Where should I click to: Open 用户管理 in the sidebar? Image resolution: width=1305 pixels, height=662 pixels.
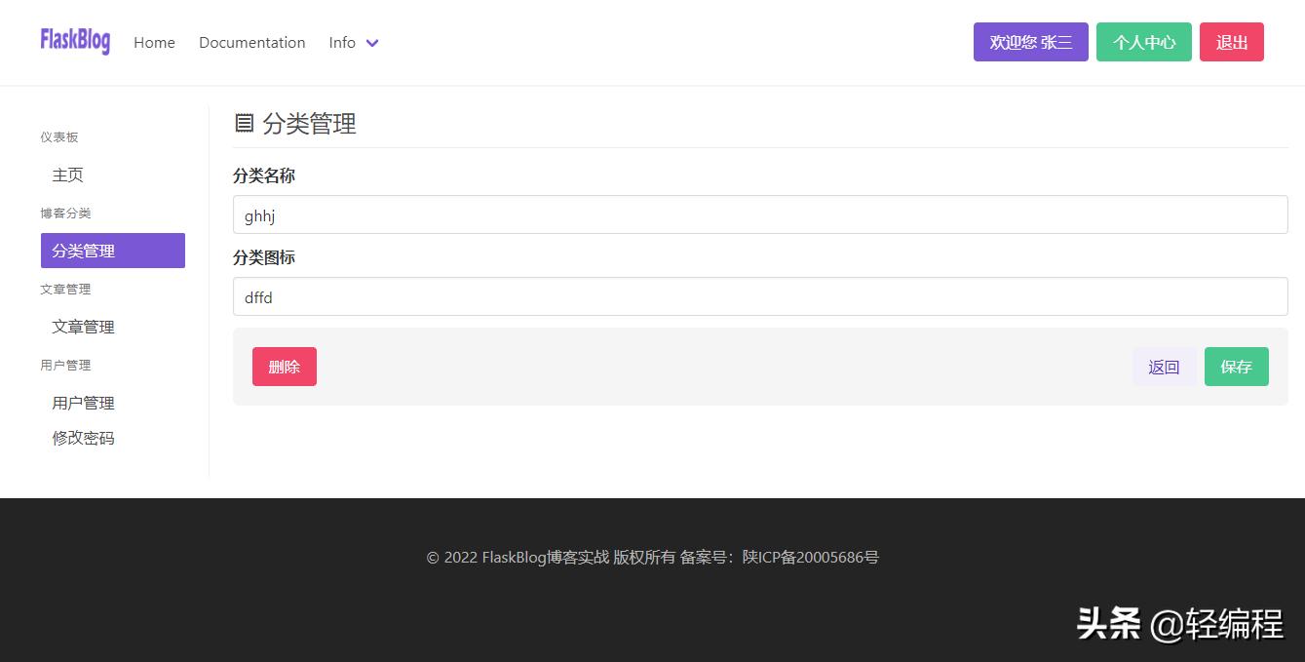[83, 402]
